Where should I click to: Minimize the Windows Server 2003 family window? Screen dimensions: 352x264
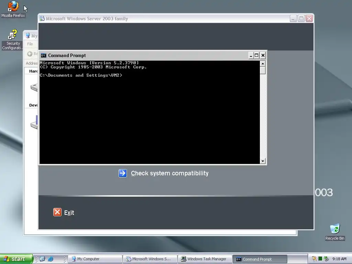[293, 19]
